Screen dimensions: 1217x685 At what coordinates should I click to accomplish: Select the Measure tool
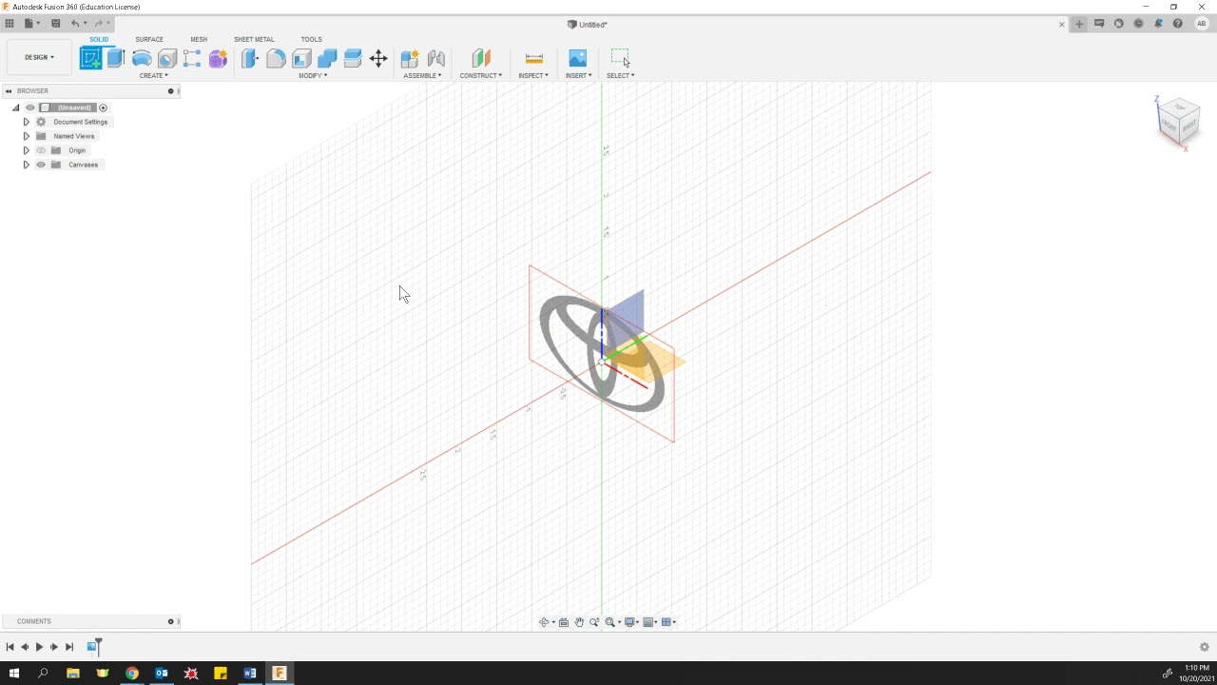coord(533,58)
